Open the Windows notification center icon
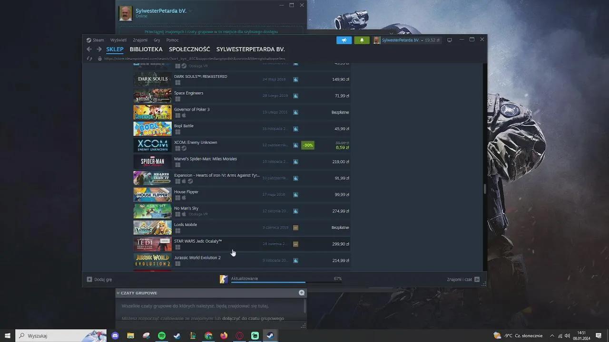The width and height of the screenshot is (609, 342). point(599,336)
